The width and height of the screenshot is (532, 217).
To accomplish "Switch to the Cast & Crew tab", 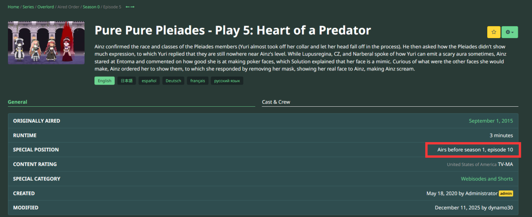I will (276, 102).
